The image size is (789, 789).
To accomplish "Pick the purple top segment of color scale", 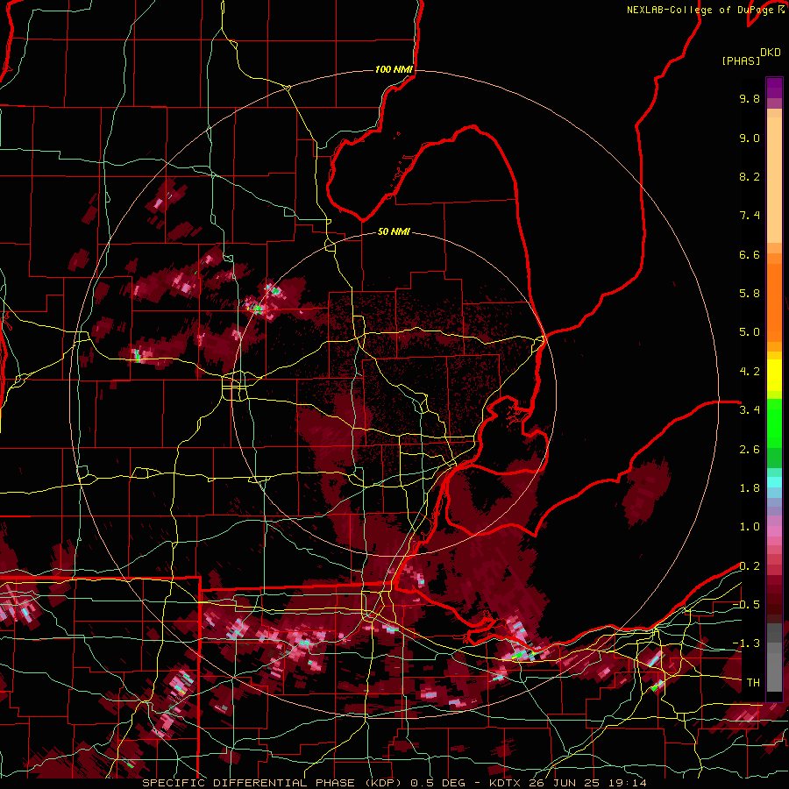I will [x=774, y=88].
